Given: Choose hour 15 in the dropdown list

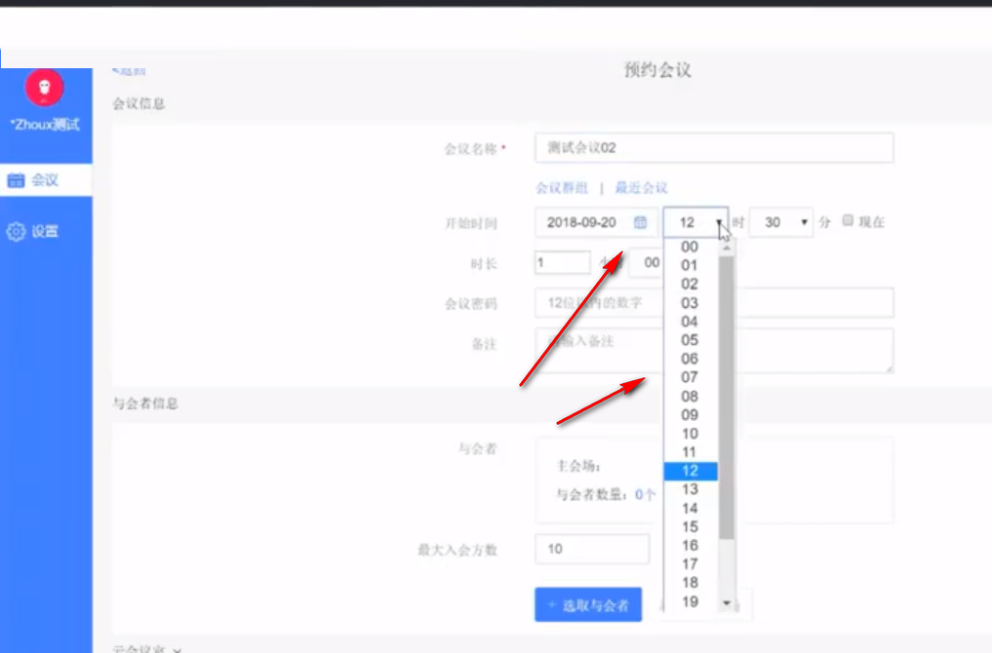Looking at the screenshot, I should point(690,527).
